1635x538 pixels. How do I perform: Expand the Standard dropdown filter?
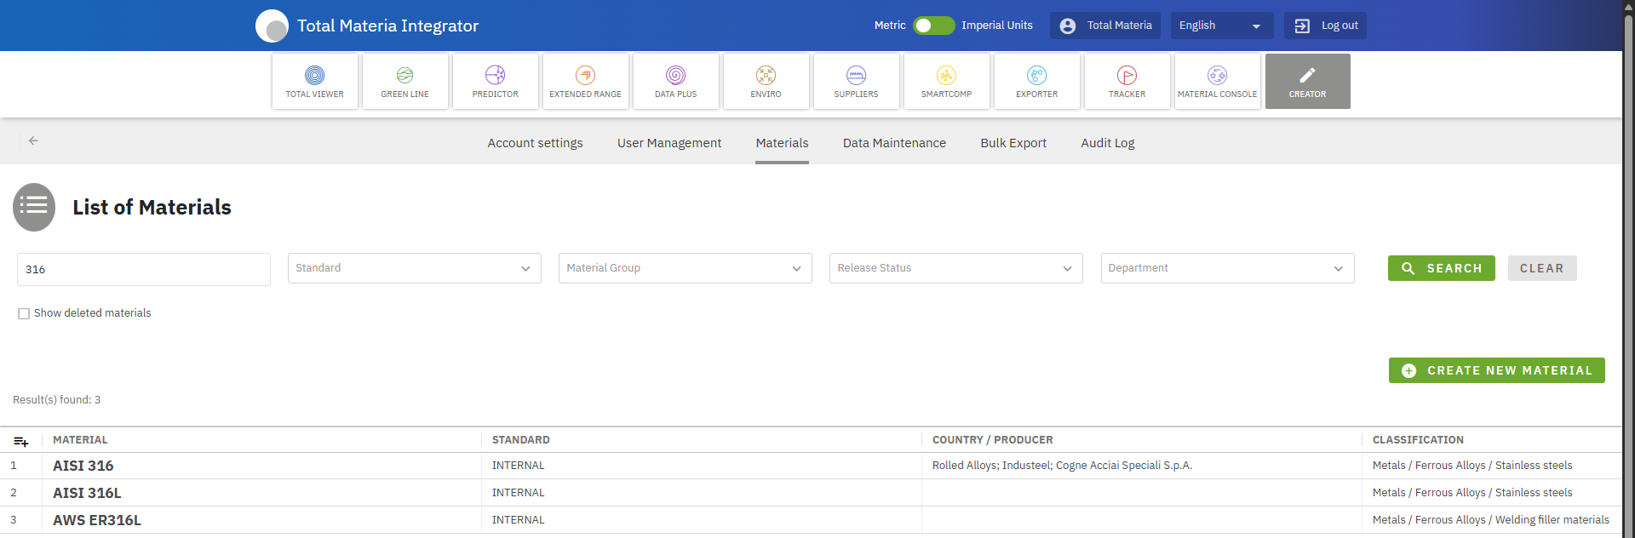(x=414, y=268)
